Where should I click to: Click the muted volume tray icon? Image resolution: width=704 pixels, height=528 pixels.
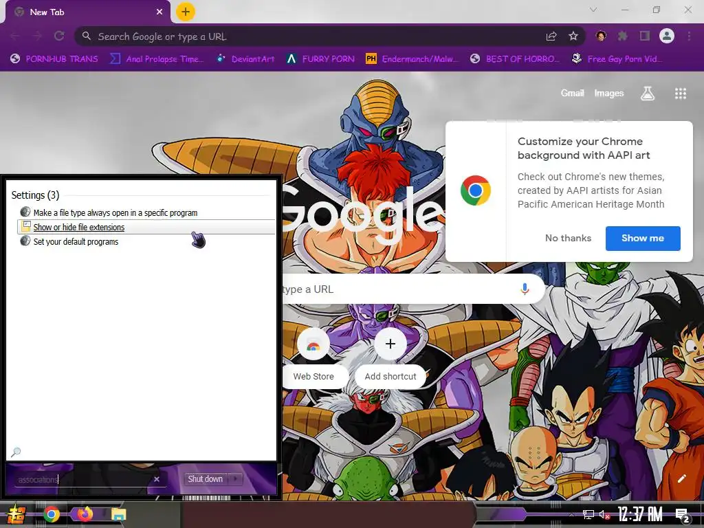pos(604,514)
